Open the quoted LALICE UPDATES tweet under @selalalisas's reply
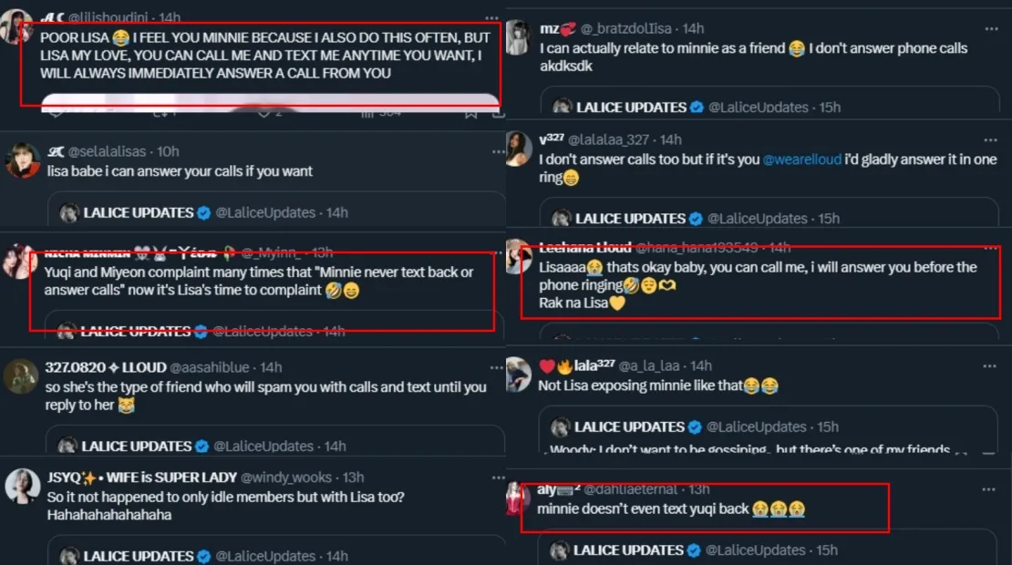The image size is (1012, 565). tap(278, 211)
